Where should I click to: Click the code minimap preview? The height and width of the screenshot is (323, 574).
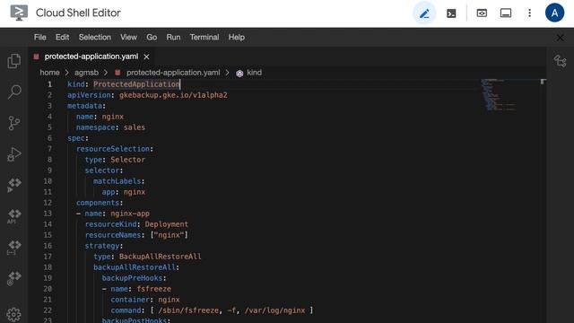point(498,94)
